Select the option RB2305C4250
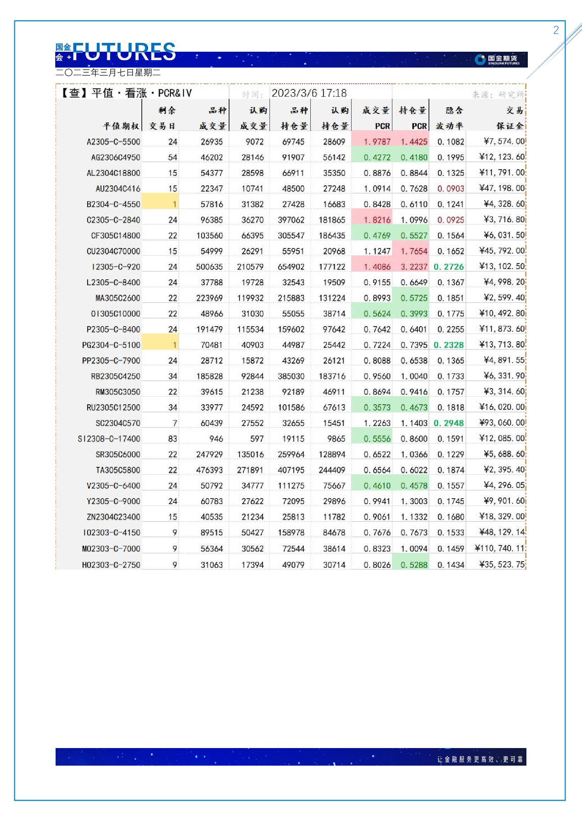582x823 pixels. (115, 376)
